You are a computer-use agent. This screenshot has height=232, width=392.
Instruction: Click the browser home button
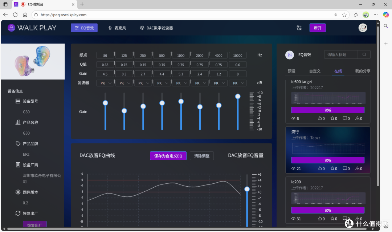point(25,15)
